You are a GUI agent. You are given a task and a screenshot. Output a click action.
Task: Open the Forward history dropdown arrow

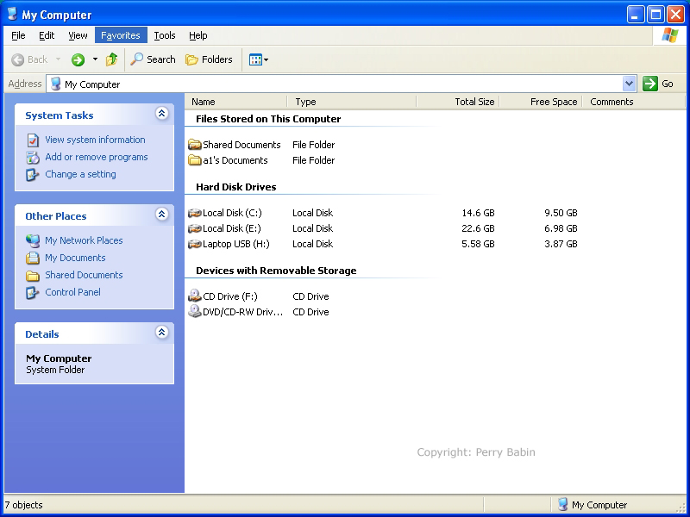click(x=95, y=59)
